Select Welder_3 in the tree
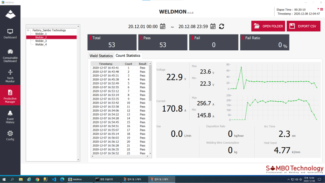The height and width of the screenshot is (183, 325). [x=41, y=41]
